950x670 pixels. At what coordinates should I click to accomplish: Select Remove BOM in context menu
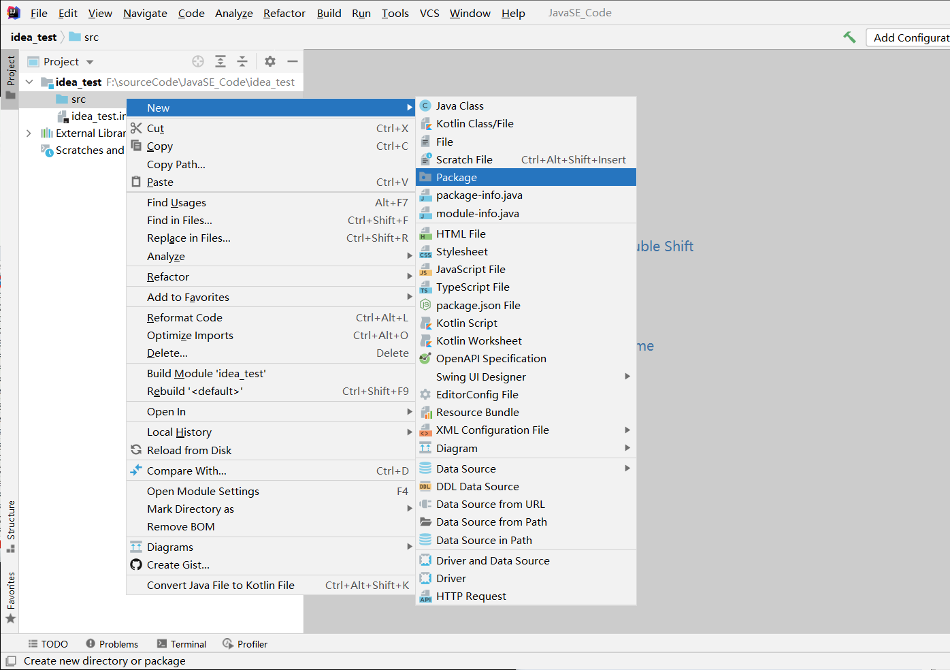(271, 526)
